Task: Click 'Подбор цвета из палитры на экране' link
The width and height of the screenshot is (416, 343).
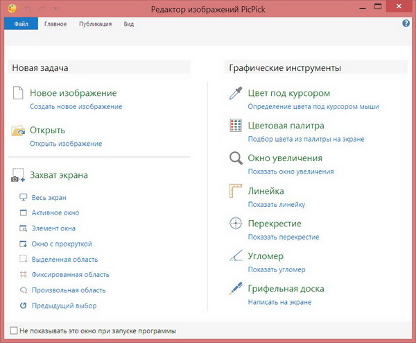Action: pyautogui.click(x=306, y=139)
